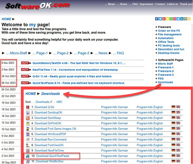Click the '15 Oct 2023' date entry

[9, 122]
